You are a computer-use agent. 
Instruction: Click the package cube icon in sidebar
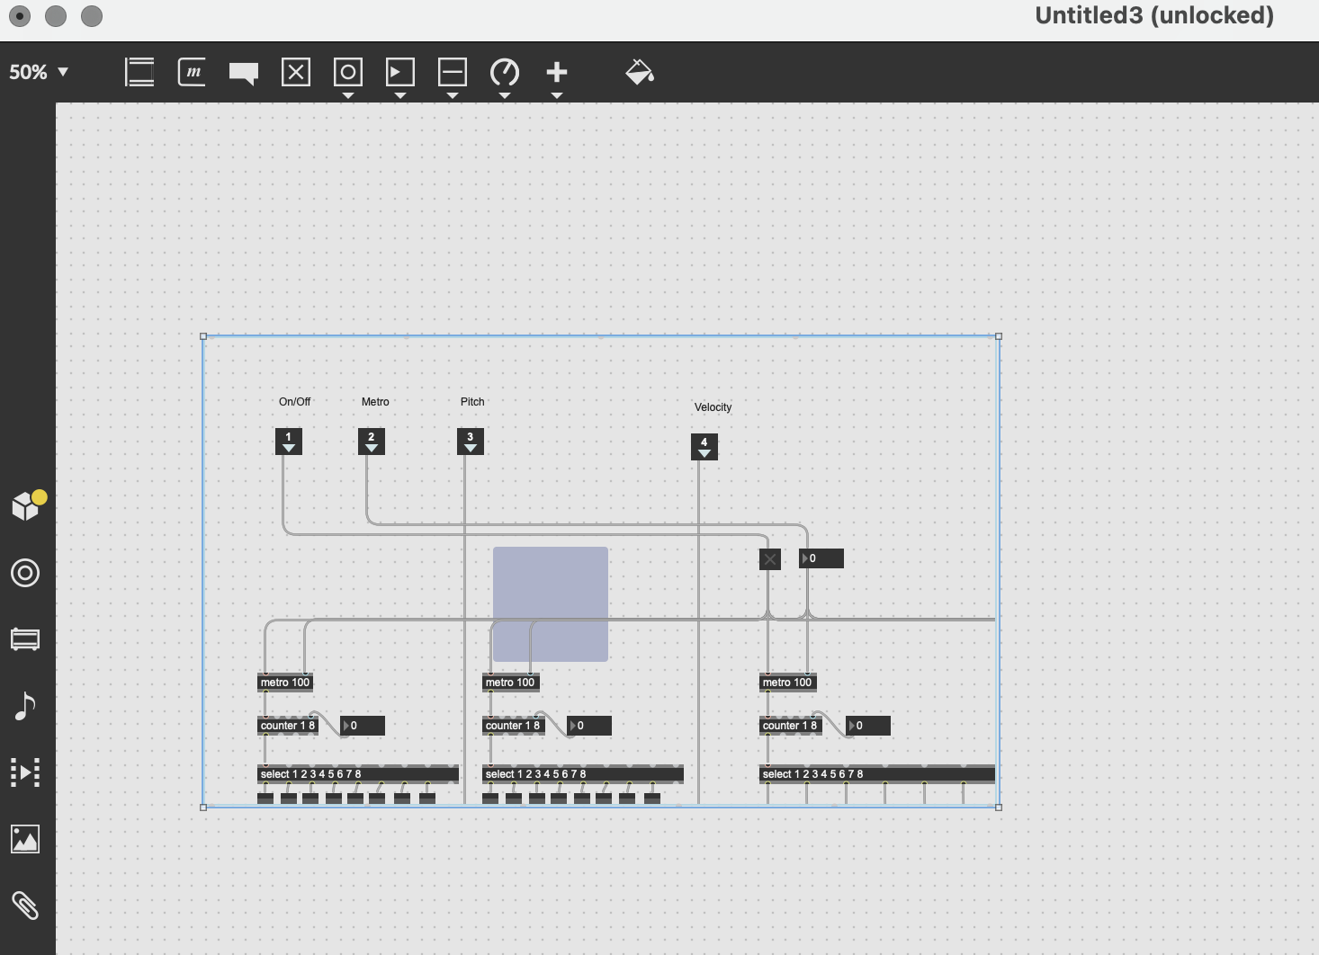pyautogui.click(x=26, y=506)
